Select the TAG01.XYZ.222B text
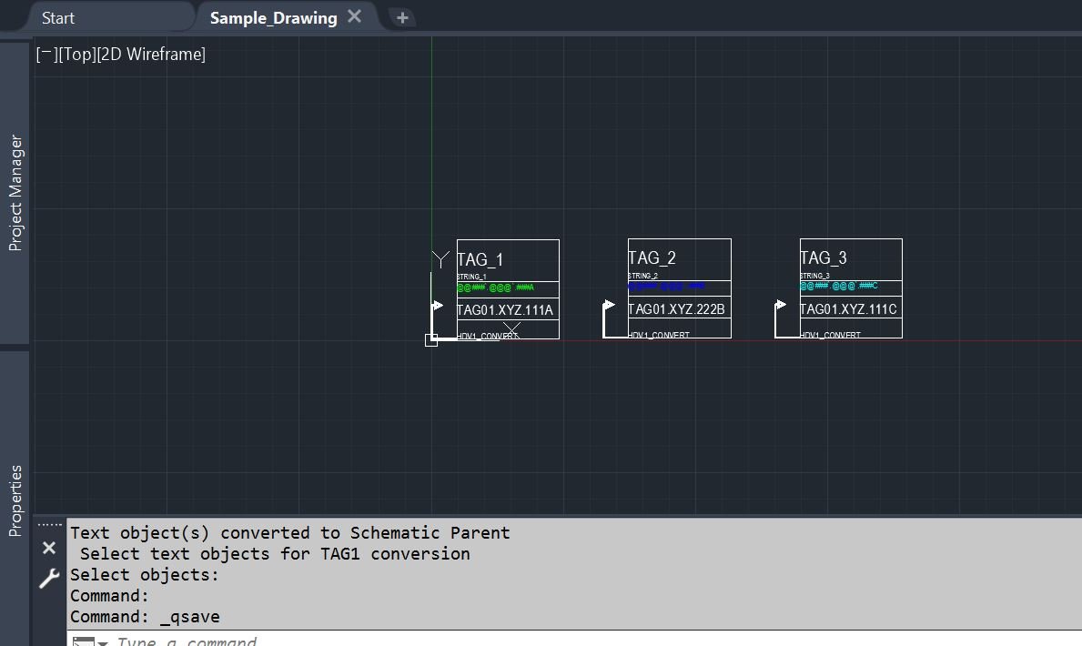The height and width of the screenshot is (646, 1082). pyautogui.click(x=676, y=309)
